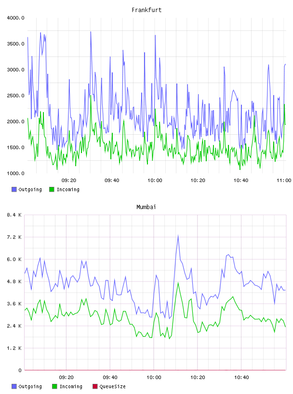Click the Frankfurt chart title
The height and width of the screenshot is (394, 293).
pyautogui.click(x=146, y=10)
